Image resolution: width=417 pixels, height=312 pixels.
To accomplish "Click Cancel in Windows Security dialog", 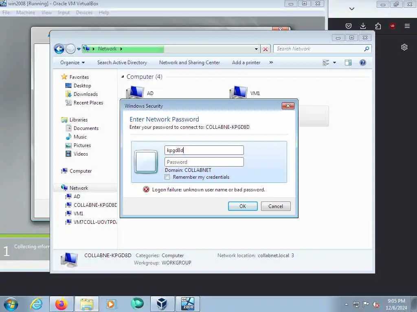I will (x=276, y=206).
